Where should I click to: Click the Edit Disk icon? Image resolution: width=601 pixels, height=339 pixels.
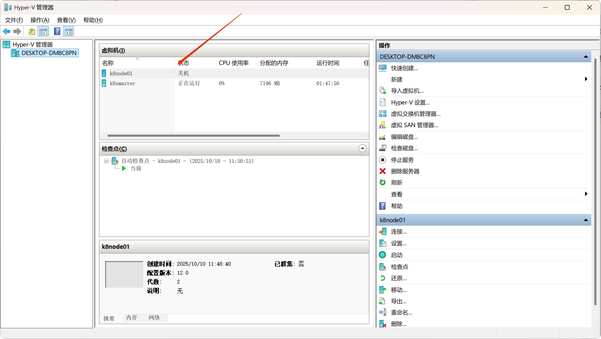click(x=383, y=137)
